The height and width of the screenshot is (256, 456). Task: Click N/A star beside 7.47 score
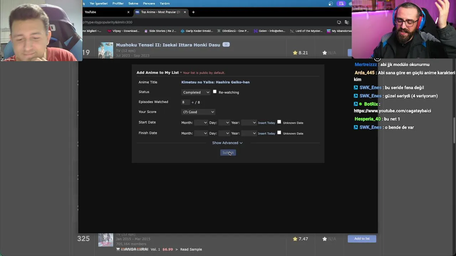(325, 239)
